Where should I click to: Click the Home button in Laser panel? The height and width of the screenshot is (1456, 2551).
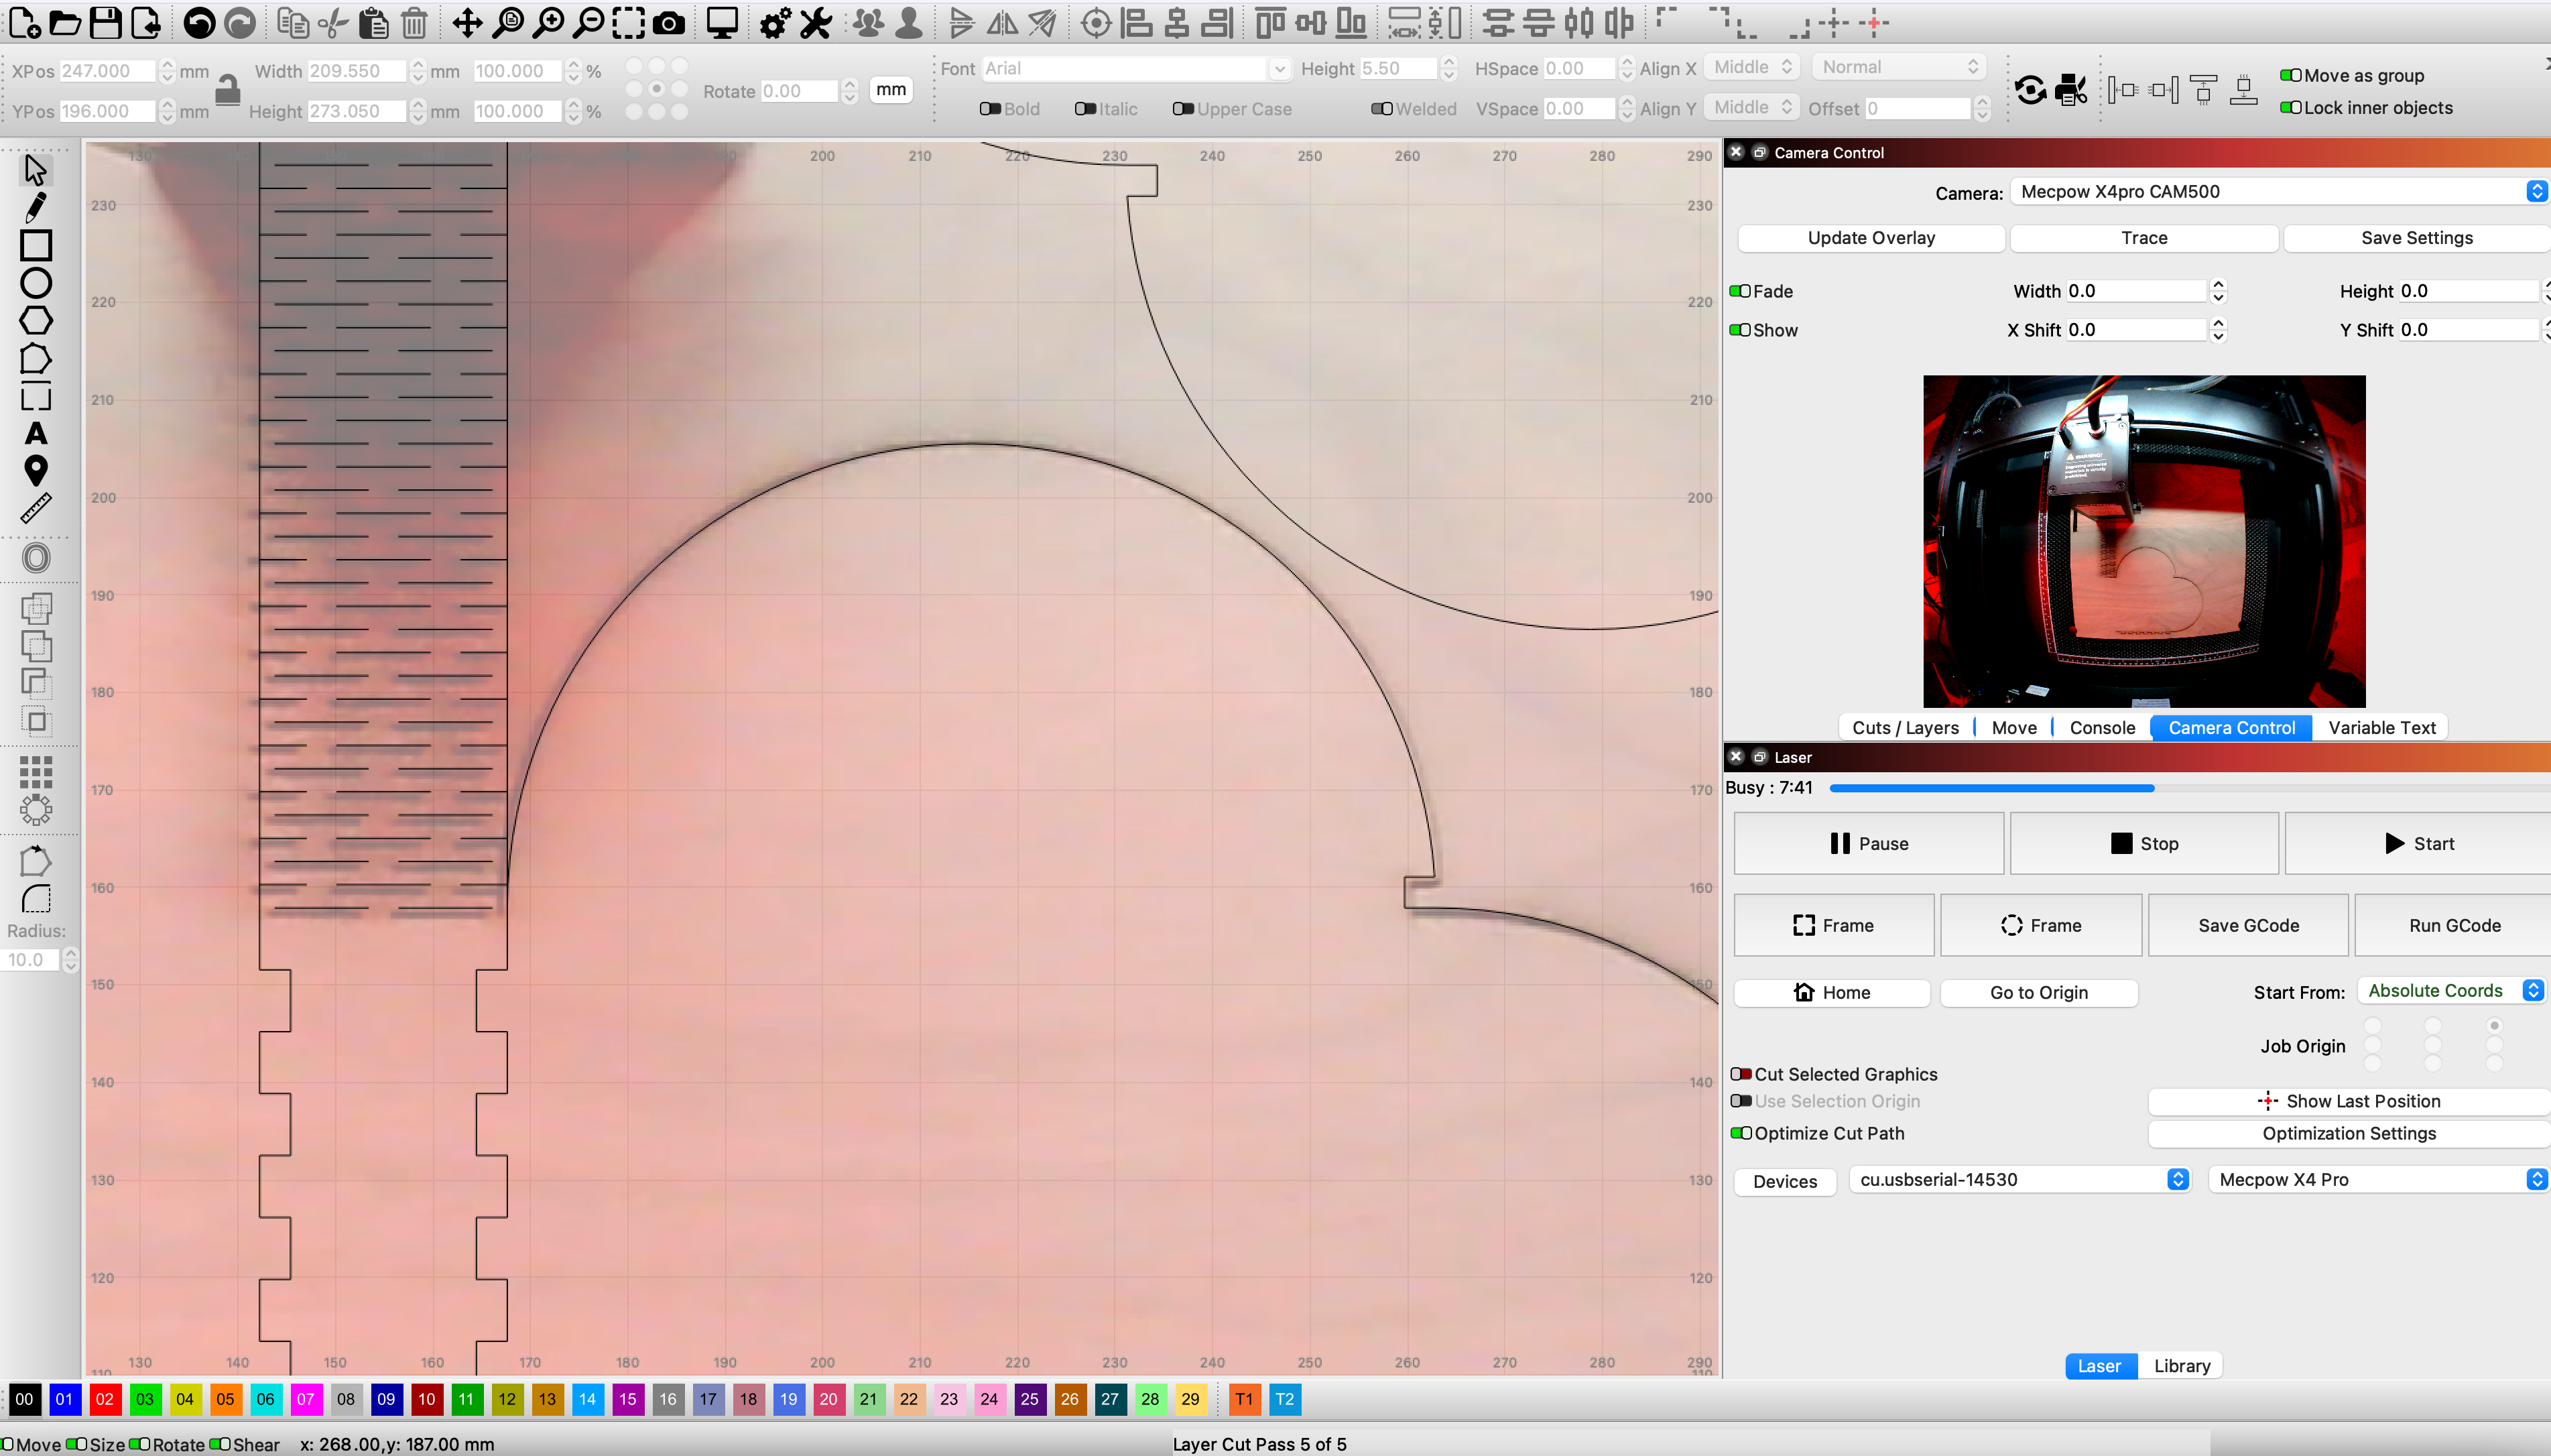pyautogui.click(x=1831, y=991)
